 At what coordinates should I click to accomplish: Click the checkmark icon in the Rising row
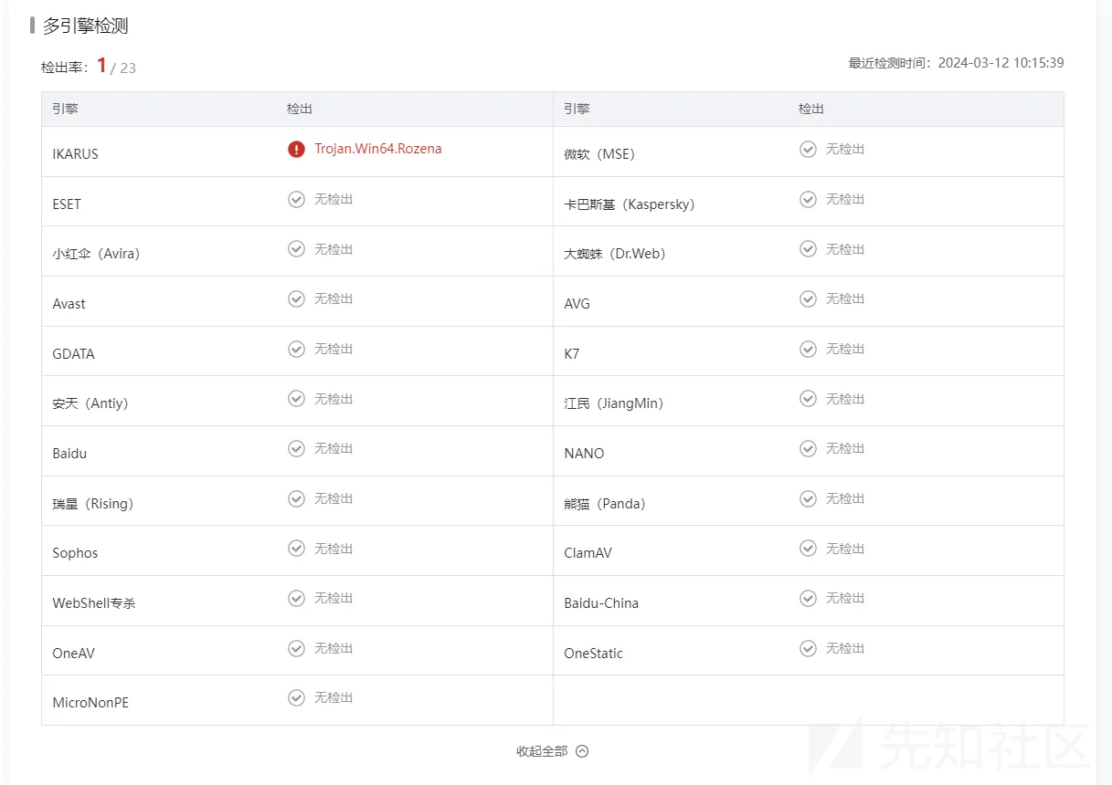pyautogui.click(x=296, y=498)
